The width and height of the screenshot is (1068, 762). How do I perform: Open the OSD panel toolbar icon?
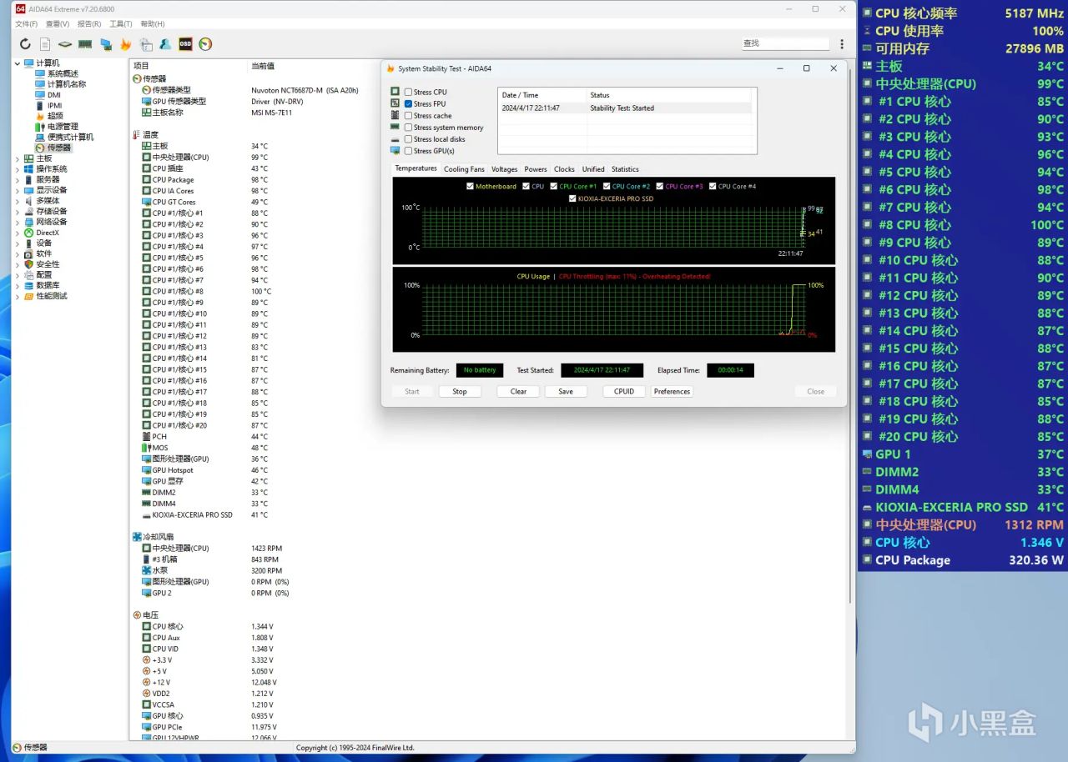point(185,44)
